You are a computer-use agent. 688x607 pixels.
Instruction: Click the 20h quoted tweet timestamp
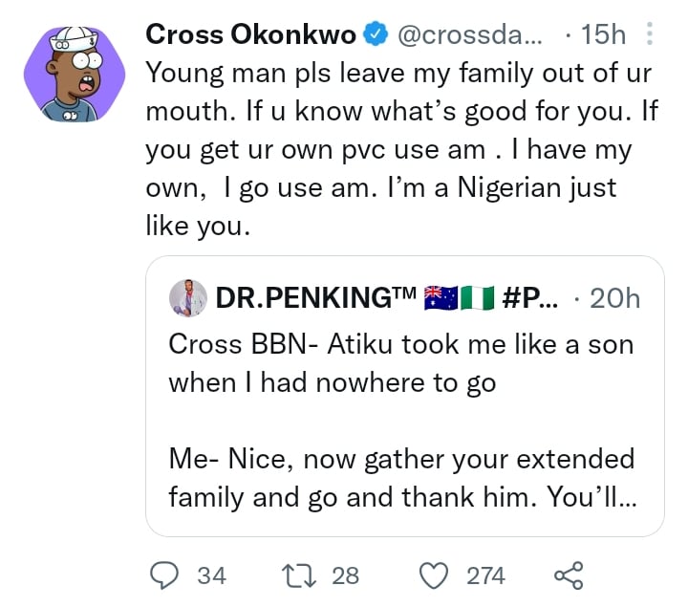[614, 298]
